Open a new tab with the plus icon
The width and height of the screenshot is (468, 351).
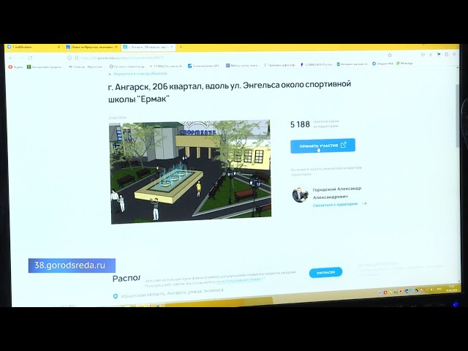(x=181, y=47)
